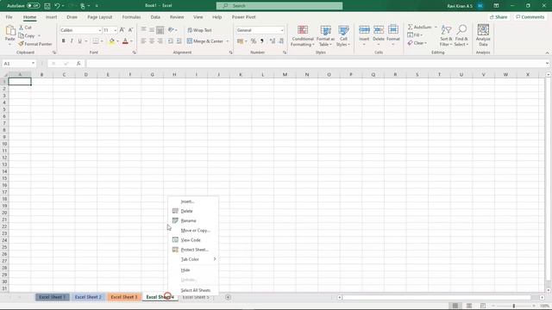
Task: Open the Font dialog launcher
Action: [135, 53]
